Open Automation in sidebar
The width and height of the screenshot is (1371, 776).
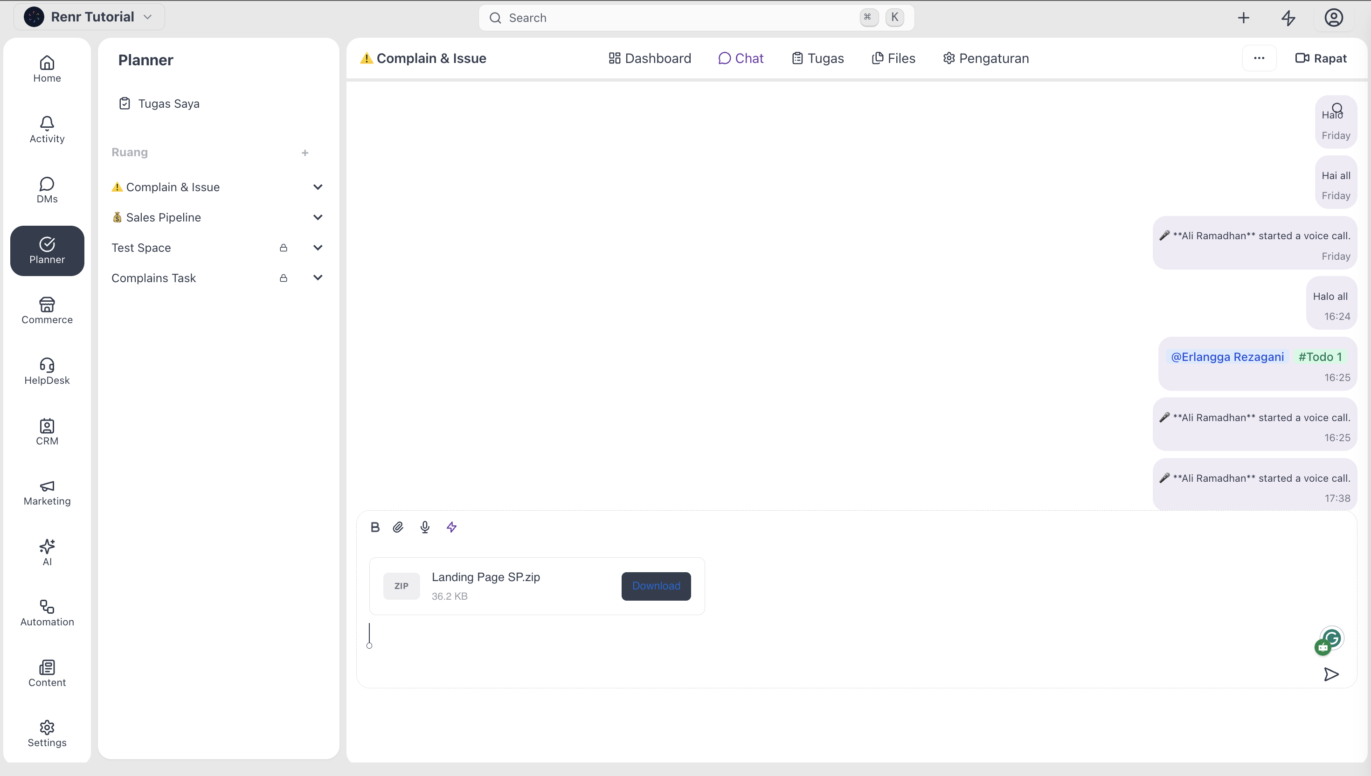pyautogui.click(x=47, y=613)
